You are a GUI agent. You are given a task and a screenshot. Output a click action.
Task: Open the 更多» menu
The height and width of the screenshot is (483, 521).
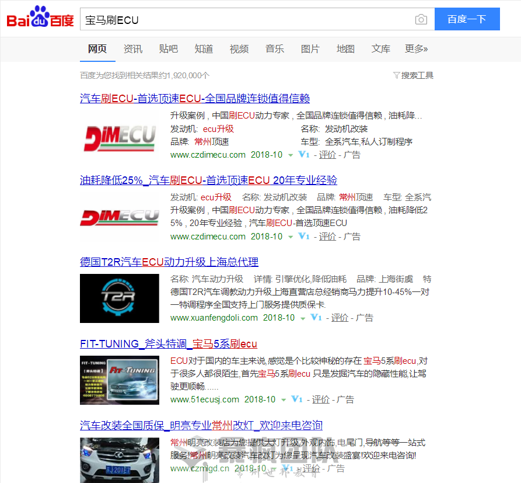tap(417, 49)
